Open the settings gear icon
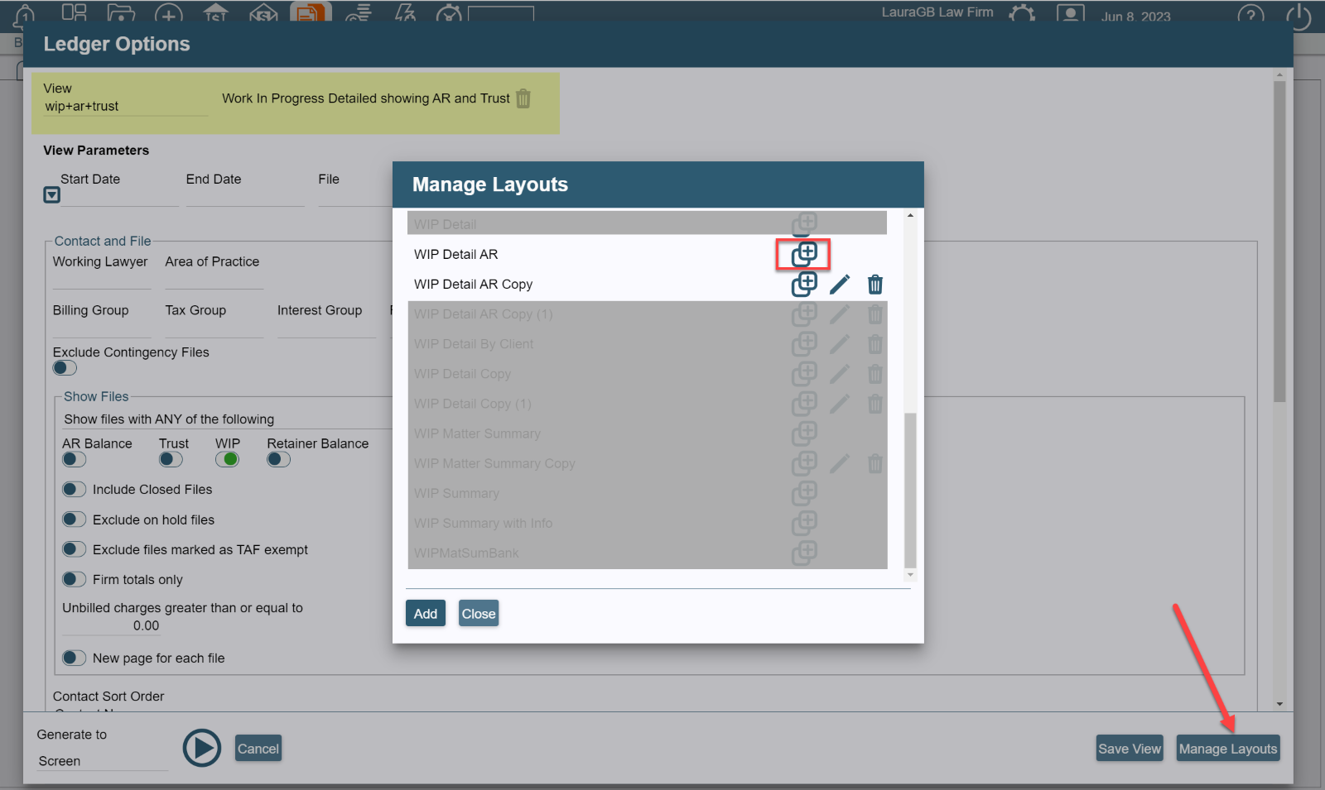Screen dimensions: 1325x790 click(1021, 12)
